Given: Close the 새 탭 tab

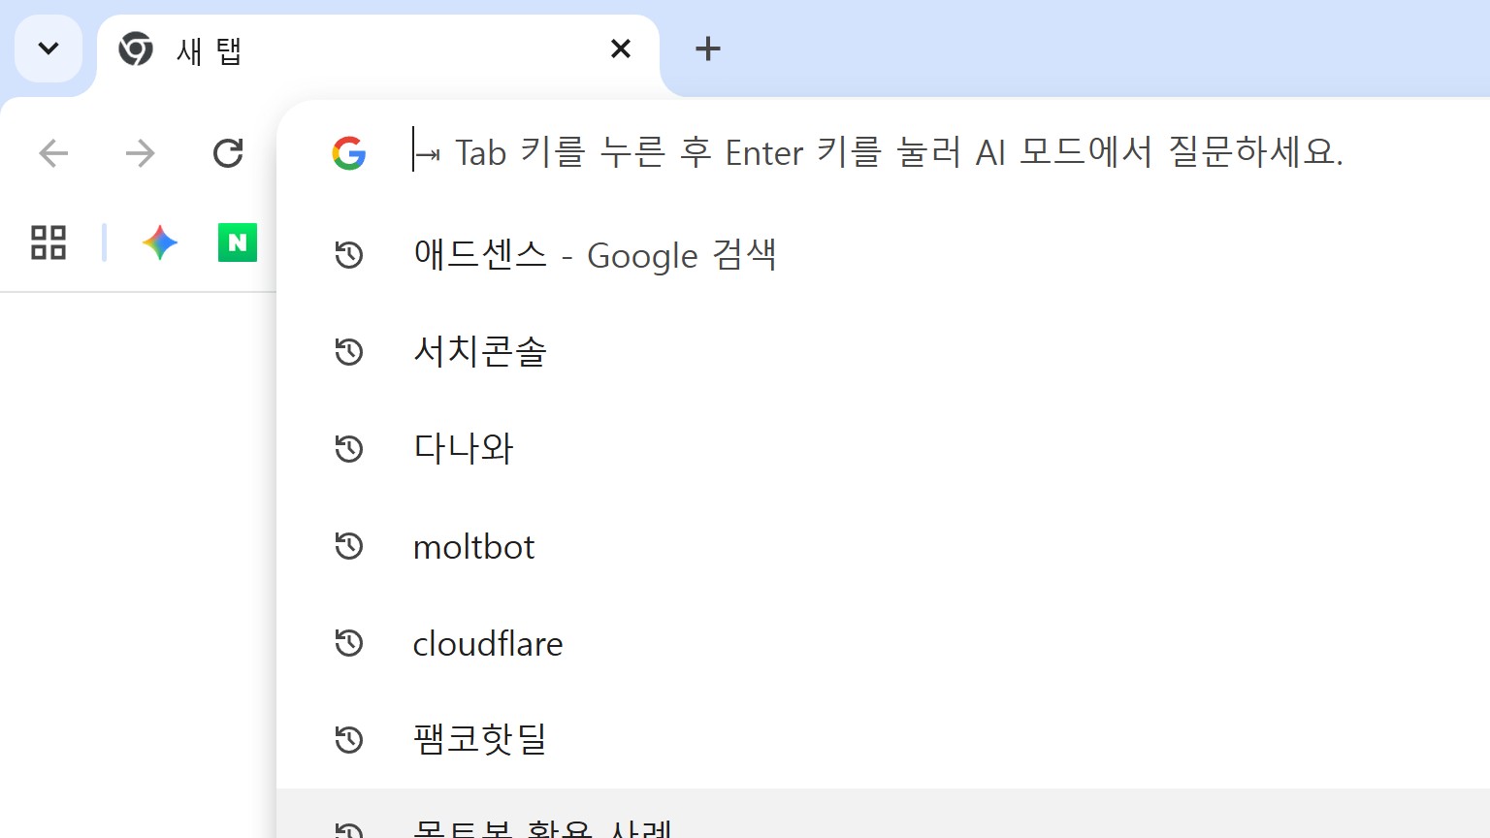Looking at the screenshot, I should (621, 48).
